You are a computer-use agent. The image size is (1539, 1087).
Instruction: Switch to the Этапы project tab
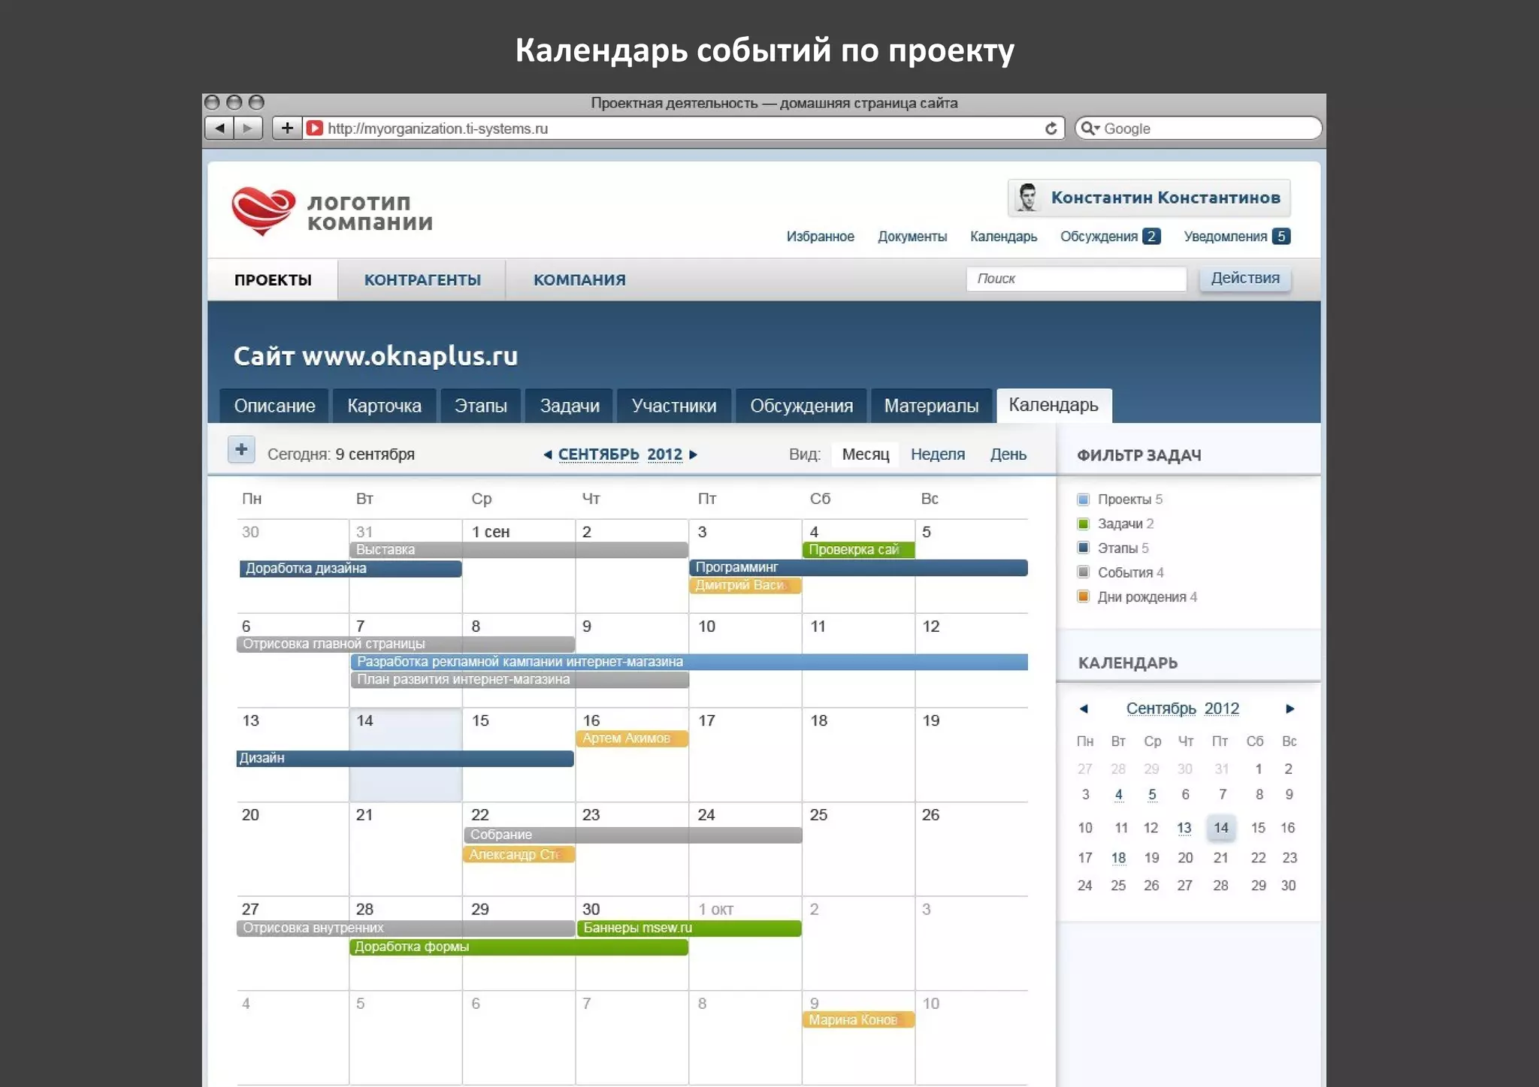tap(480, 406)
